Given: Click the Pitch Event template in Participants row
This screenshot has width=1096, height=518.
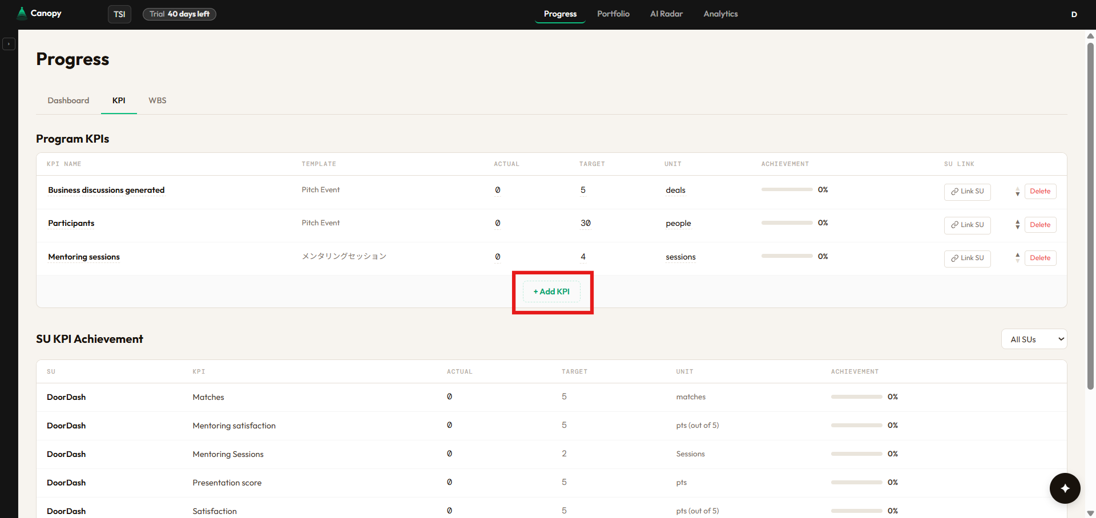Looking at the screenshot, I should (321, 223).
